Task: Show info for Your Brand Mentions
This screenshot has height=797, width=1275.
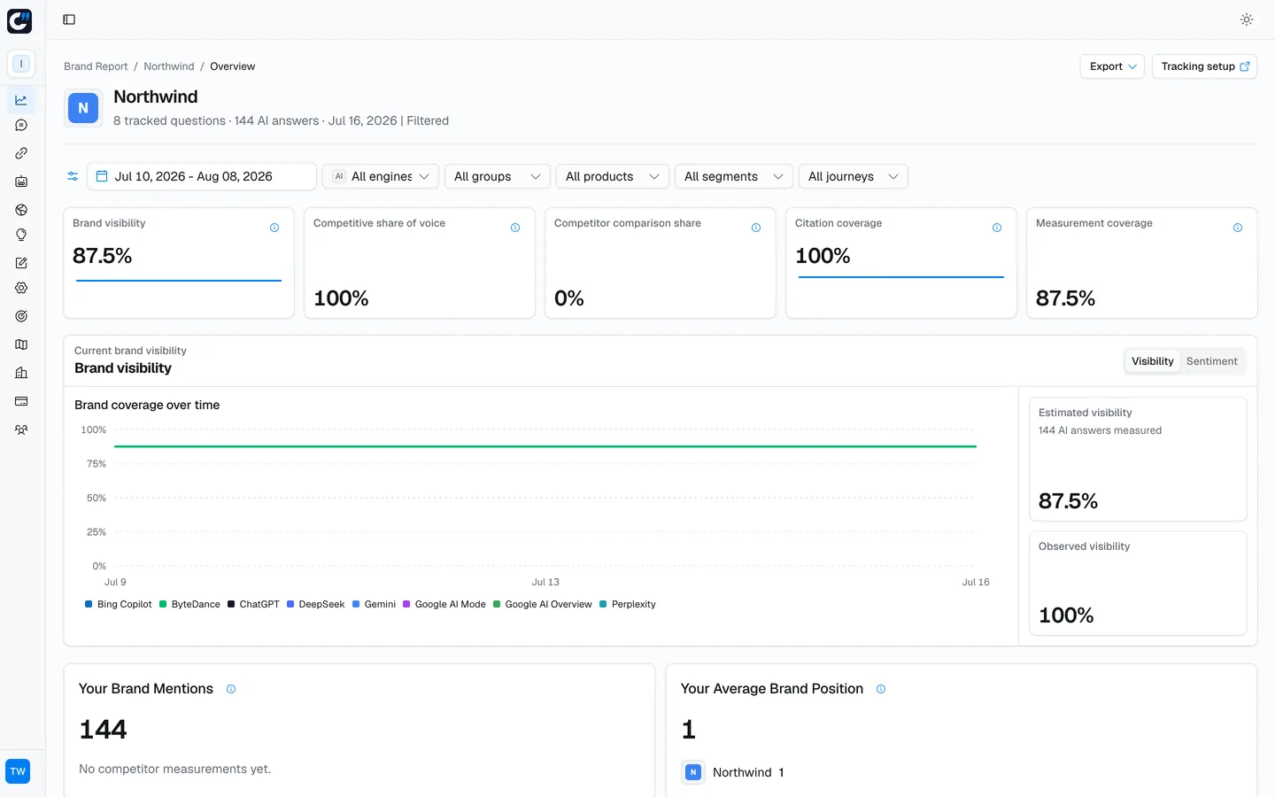Action: [x=231, y=689]
